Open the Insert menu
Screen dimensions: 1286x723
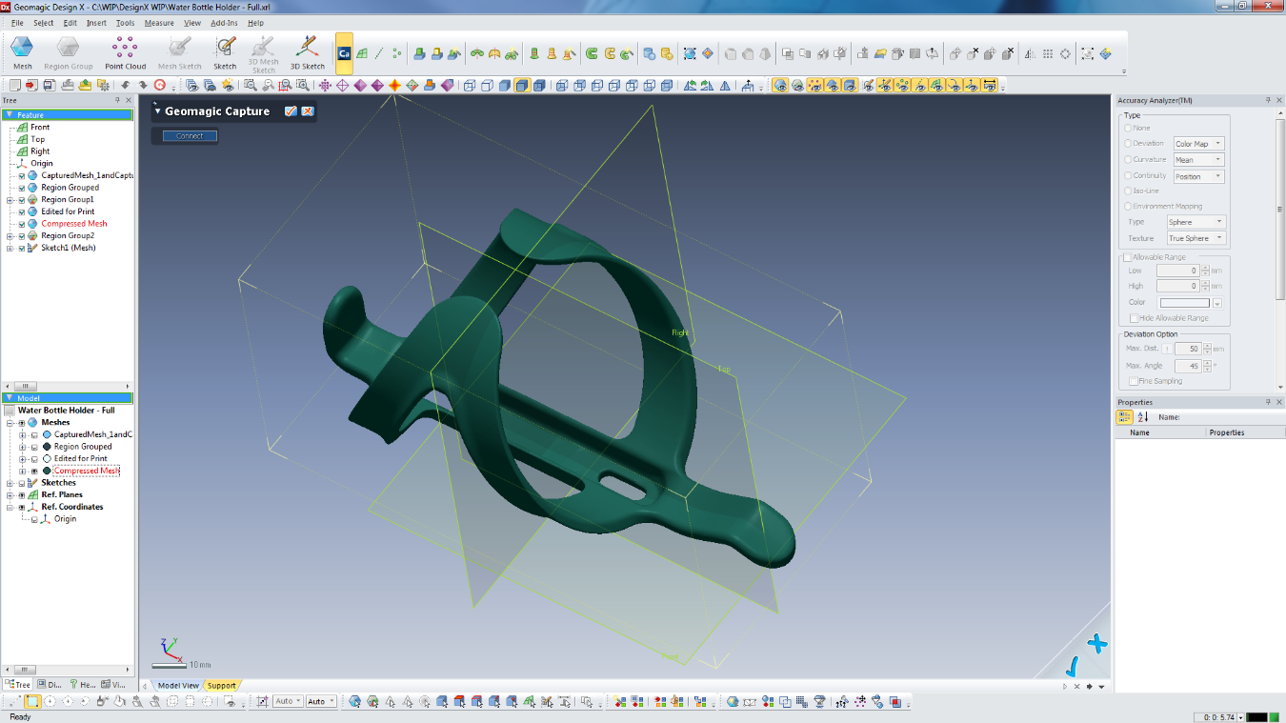click(x=96, y=23)
